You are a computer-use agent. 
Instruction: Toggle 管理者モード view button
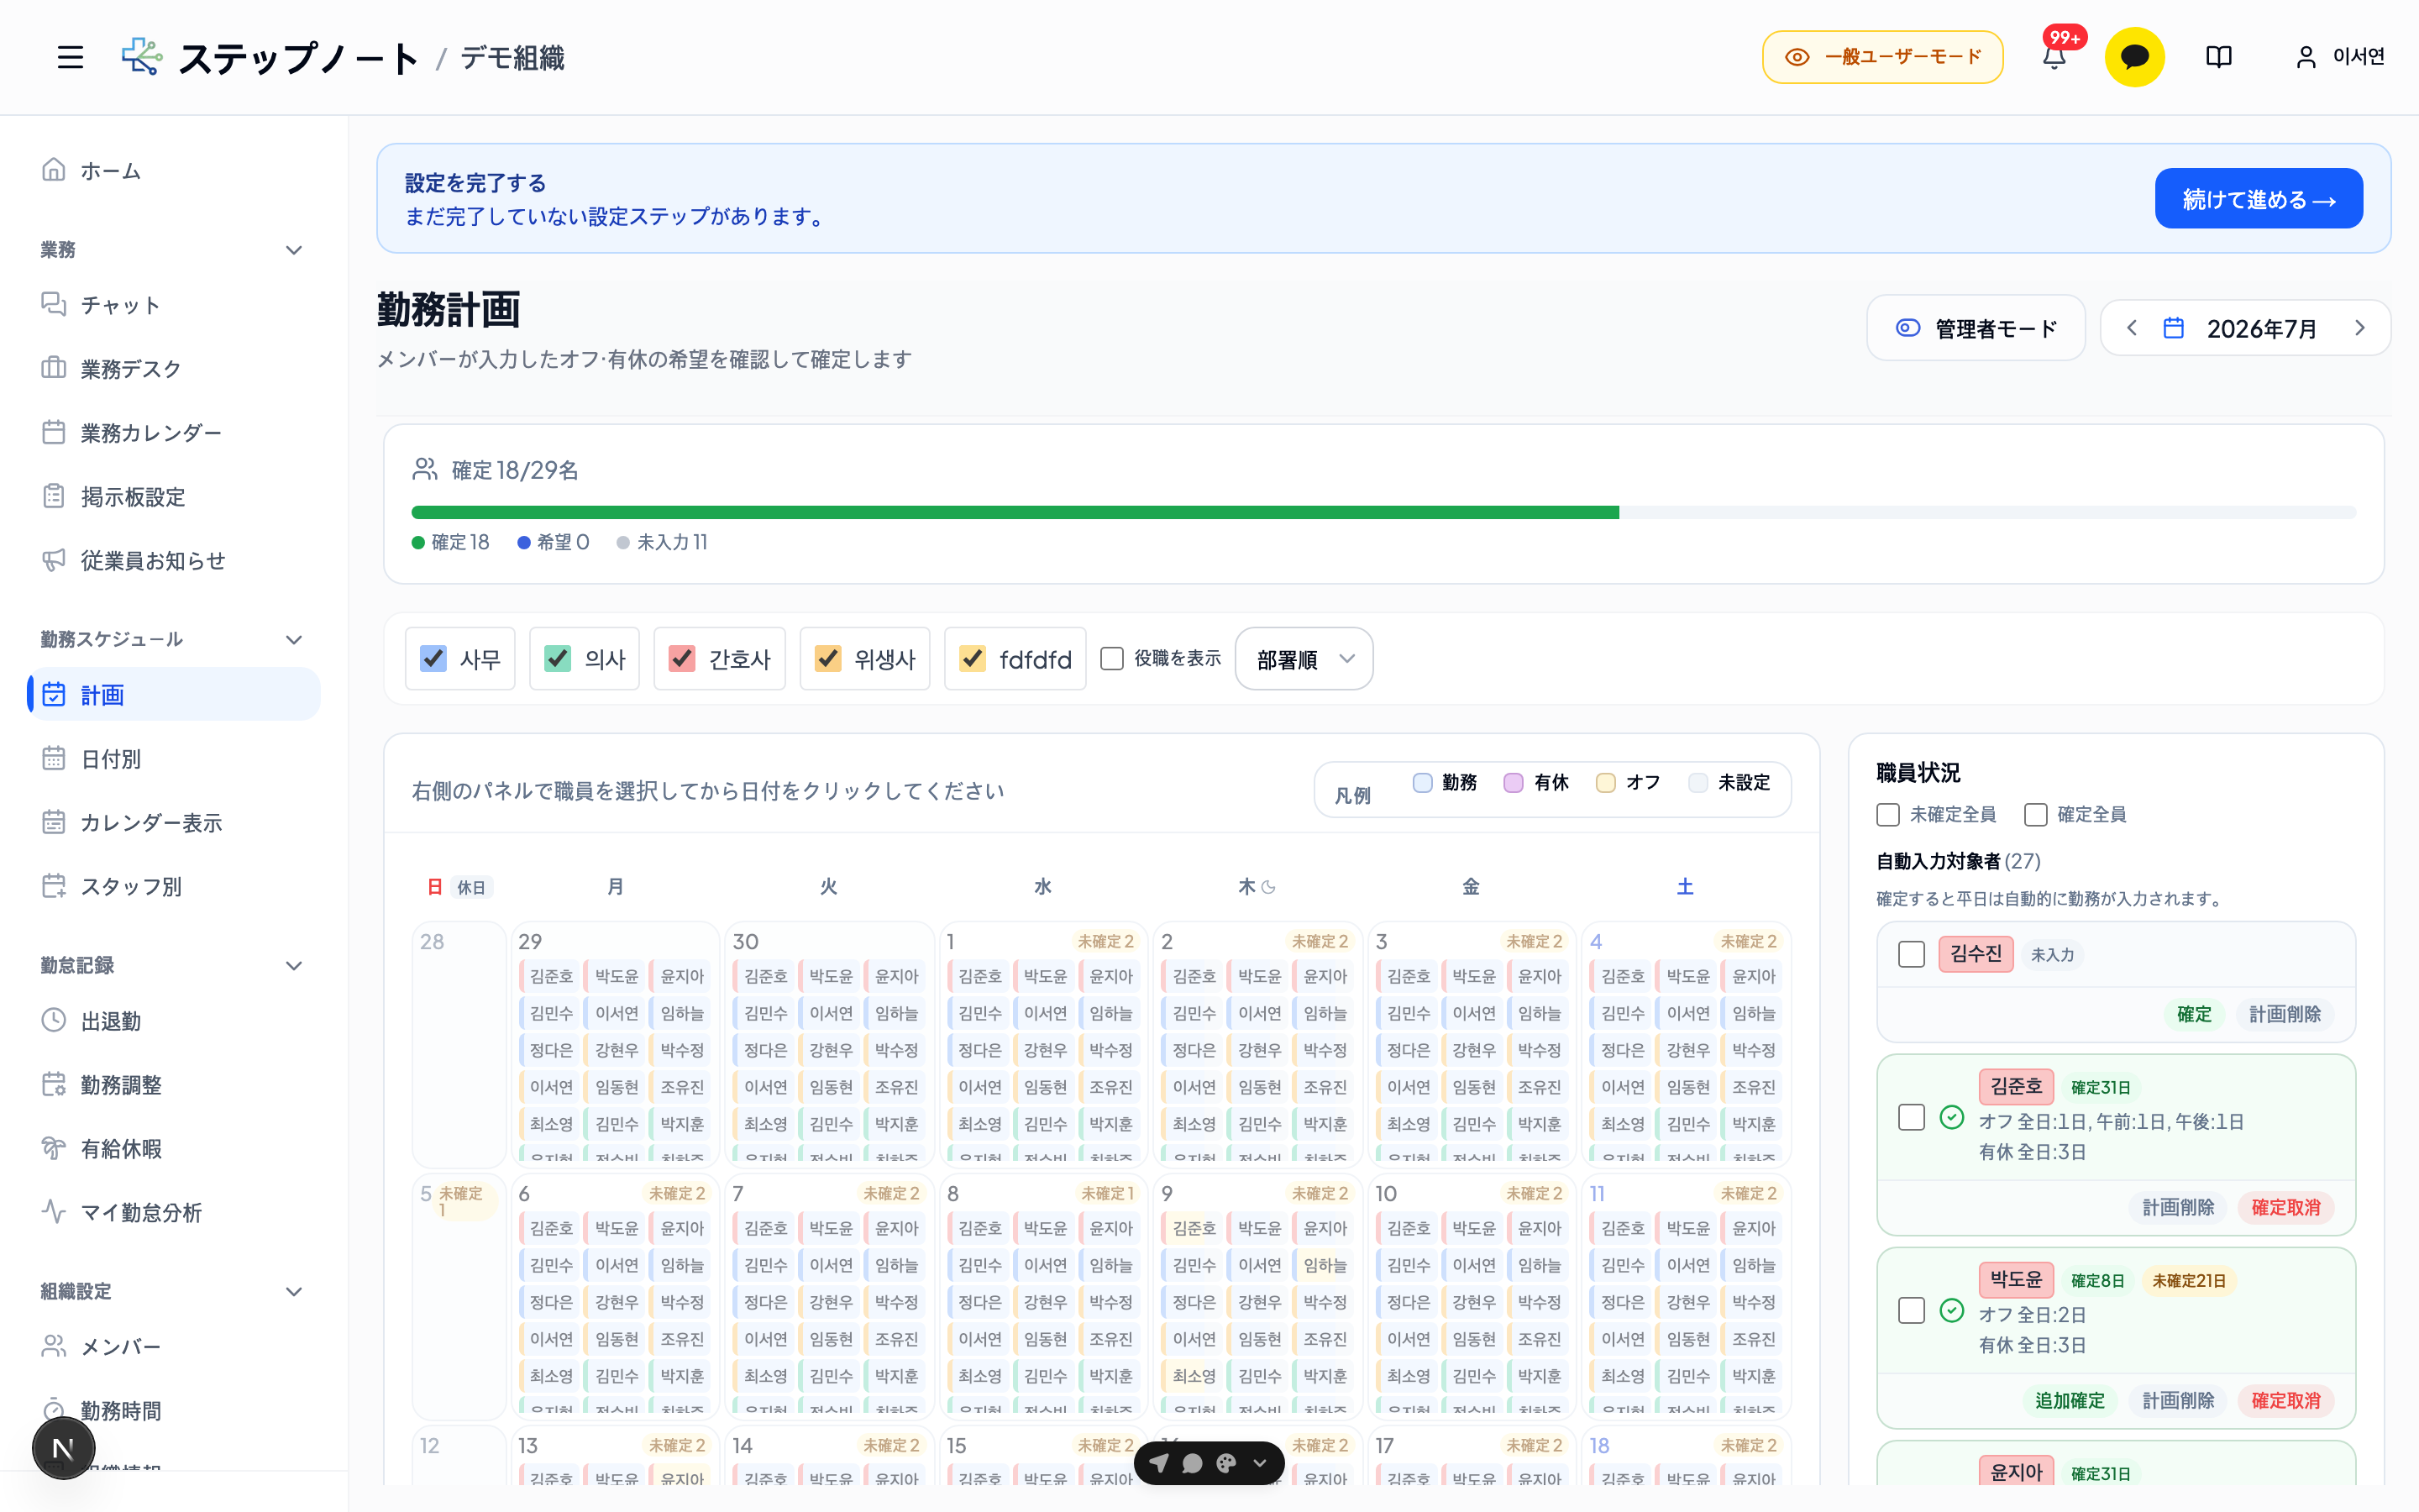[x=1976, y=328]
